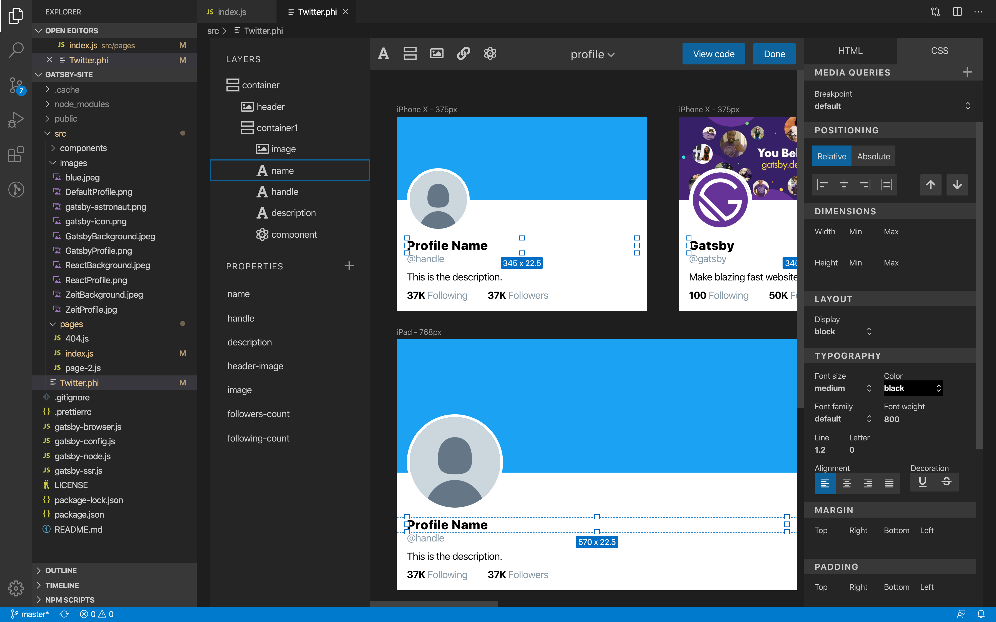Set text alignment to left
The height and width of the screenshot is (622, 996).
(x=825, y=483)
